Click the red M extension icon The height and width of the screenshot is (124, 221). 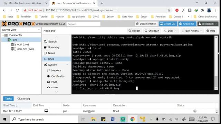[177, 10]
